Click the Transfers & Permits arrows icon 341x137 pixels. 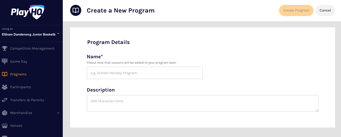[5, 100]
